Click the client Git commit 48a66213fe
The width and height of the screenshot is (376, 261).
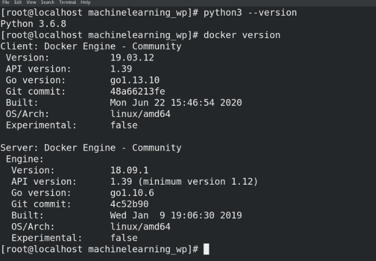click(x=138, y=92)
